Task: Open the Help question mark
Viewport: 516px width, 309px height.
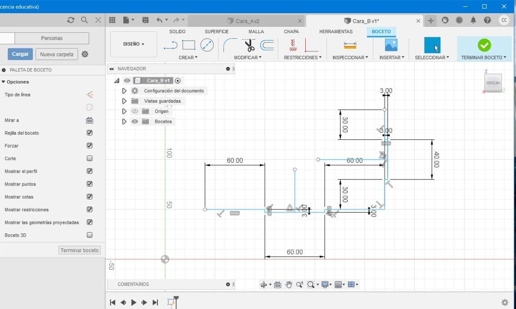Action: tap(487, 20)
